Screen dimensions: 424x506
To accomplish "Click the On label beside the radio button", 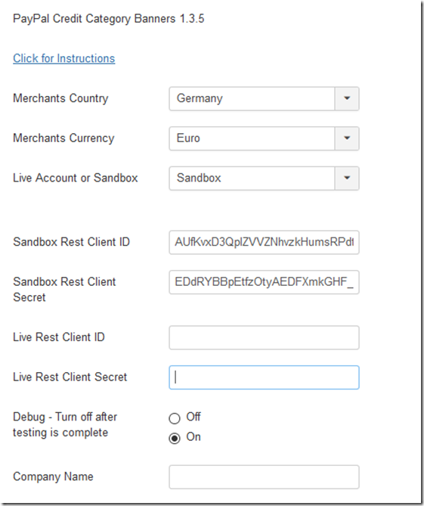I will click(x=193, y=437).
